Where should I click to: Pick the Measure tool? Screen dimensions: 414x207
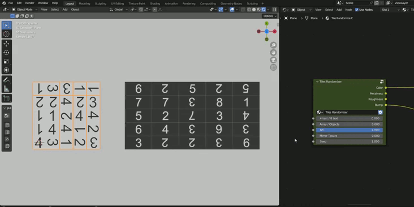(7, 89)
